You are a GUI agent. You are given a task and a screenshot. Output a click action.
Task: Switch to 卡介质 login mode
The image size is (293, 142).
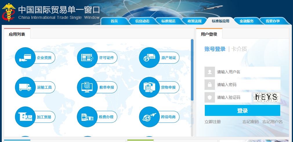tap(239, 49)
